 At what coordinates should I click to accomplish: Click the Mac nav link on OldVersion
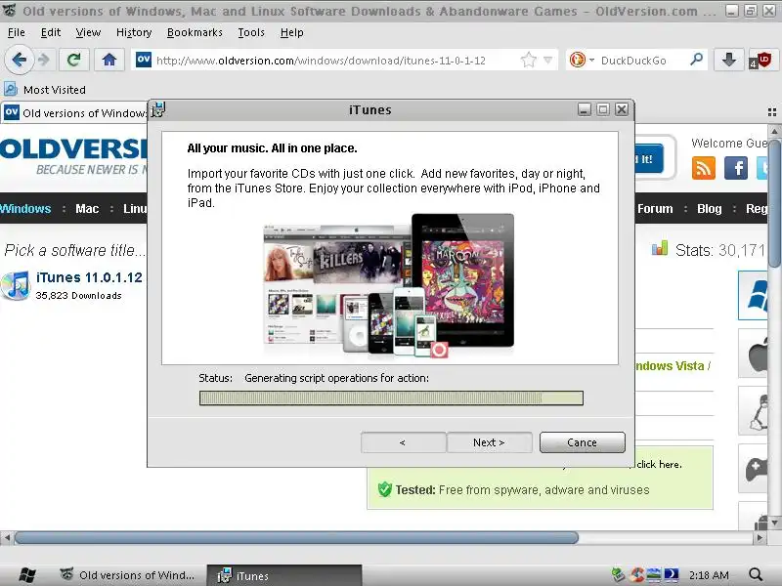tap(87, 209)
